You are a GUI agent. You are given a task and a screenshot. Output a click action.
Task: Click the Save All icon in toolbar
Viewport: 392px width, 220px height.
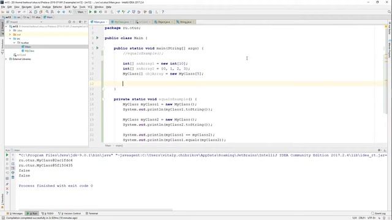tap(8, 12)
